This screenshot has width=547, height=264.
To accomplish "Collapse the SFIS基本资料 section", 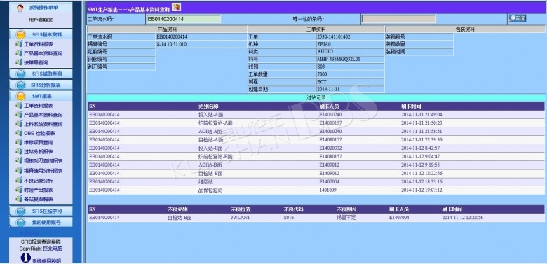I will click(x=41, y=34).
